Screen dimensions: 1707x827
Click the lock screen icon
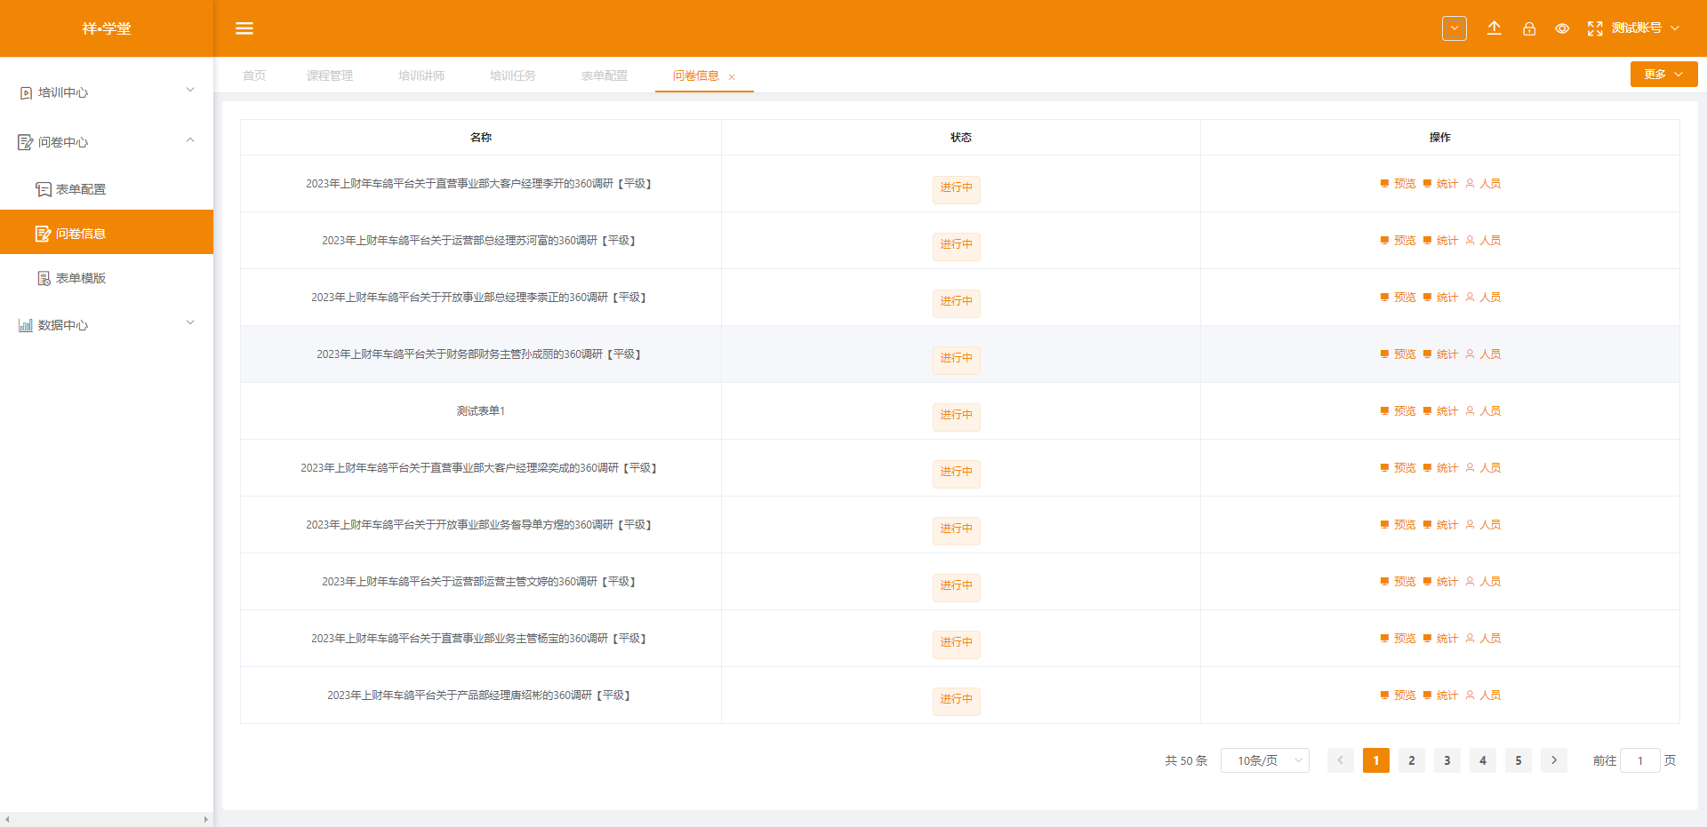1529,28
